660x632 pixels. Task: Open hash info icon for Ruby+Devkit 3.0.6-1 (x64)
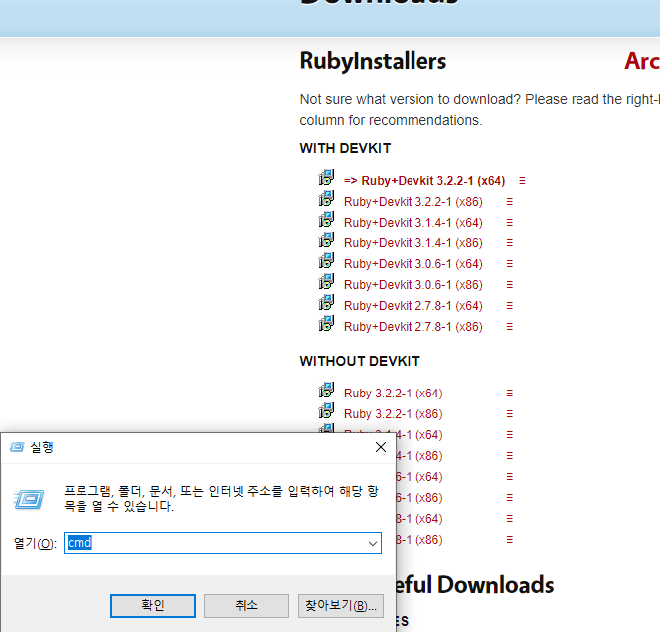tap(509, 263)
